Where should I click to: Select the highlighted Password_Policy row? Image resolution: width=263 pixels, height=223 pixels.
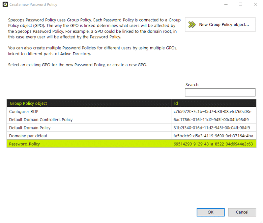pyautogui.click(x=131, y=144)
